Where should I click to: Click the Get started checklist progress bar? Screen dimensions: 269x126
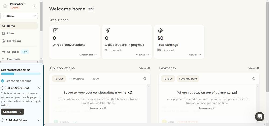(x=21, y=74)
